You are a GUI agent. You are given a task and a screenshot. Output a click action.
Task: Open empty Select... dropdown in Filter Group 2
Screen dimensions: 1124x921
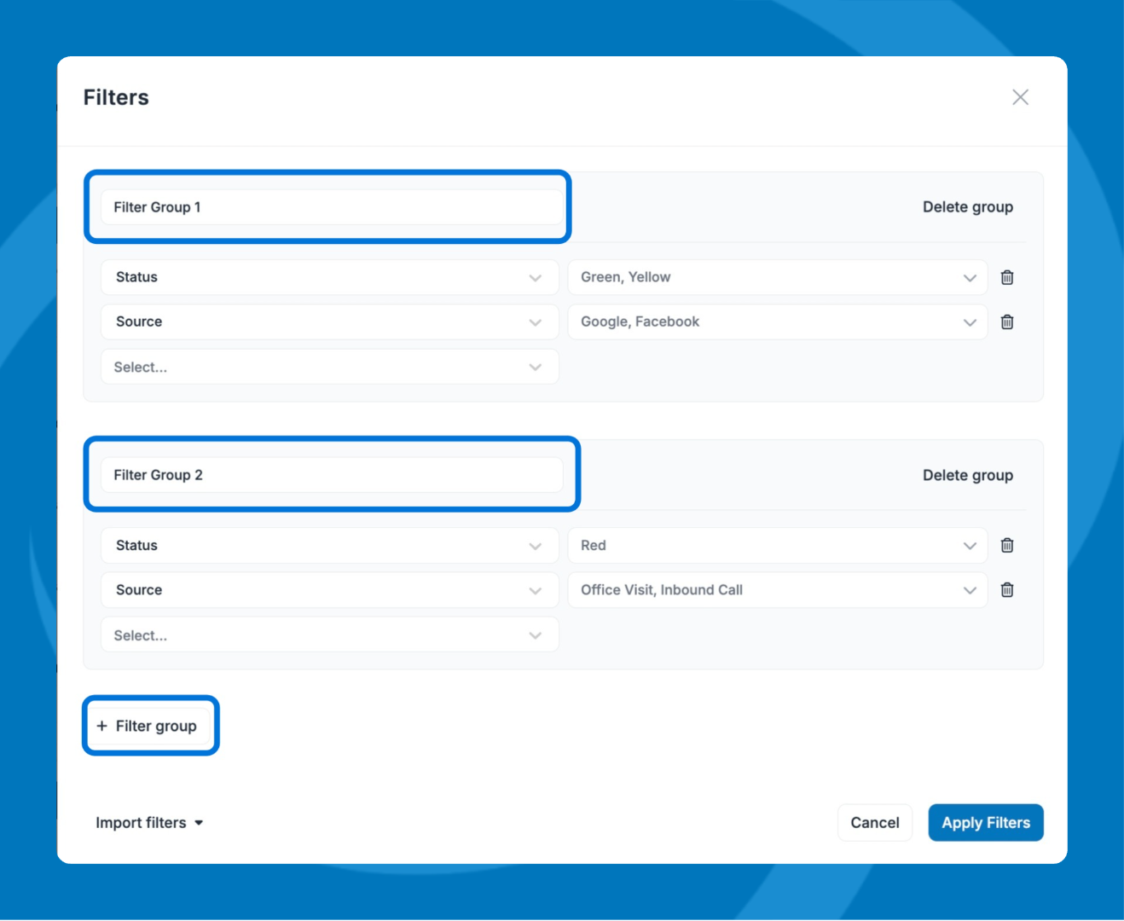click(329, 635)
